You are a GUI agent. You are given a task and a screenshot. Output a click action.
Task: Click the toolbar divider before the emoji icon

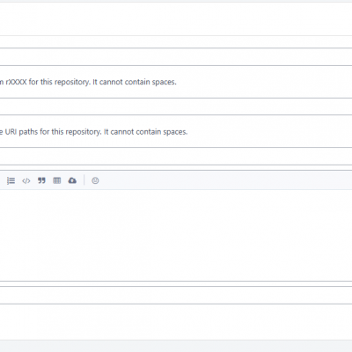(x=84, y=180)
